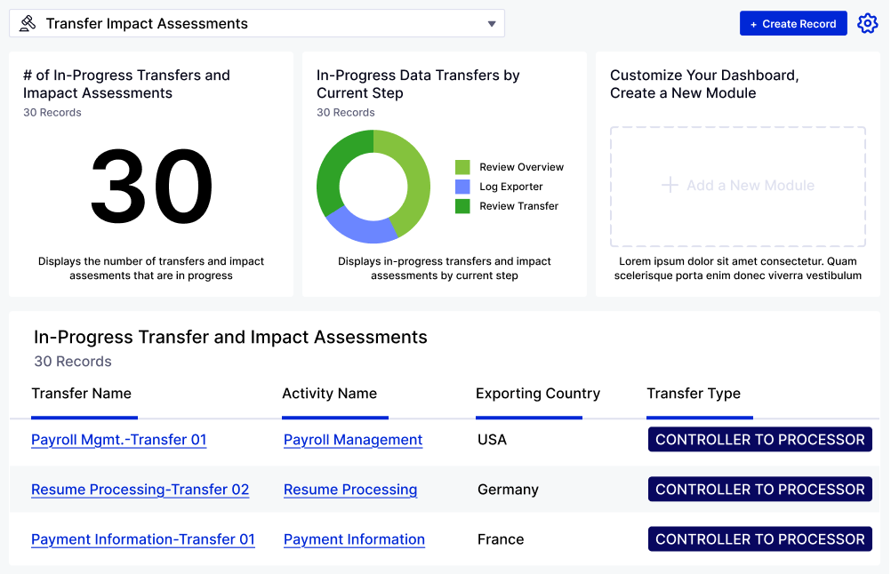Click the Review Overview legend color swatch
This screenshot has height=574, width=891.
coord(462,167)
